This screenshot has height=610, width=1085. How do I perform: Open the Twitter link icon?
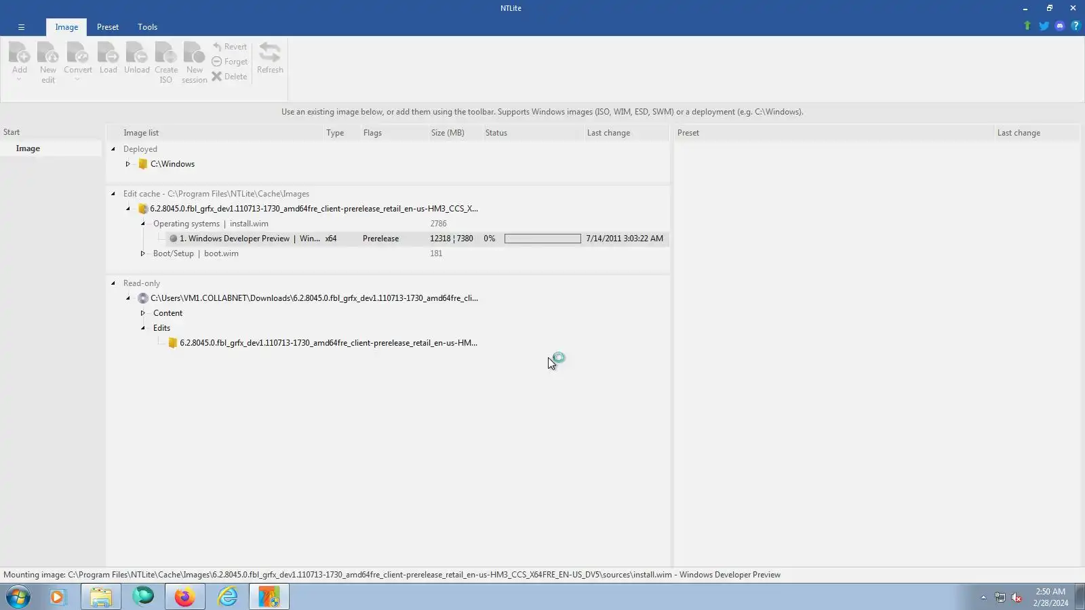(1044, 26)
